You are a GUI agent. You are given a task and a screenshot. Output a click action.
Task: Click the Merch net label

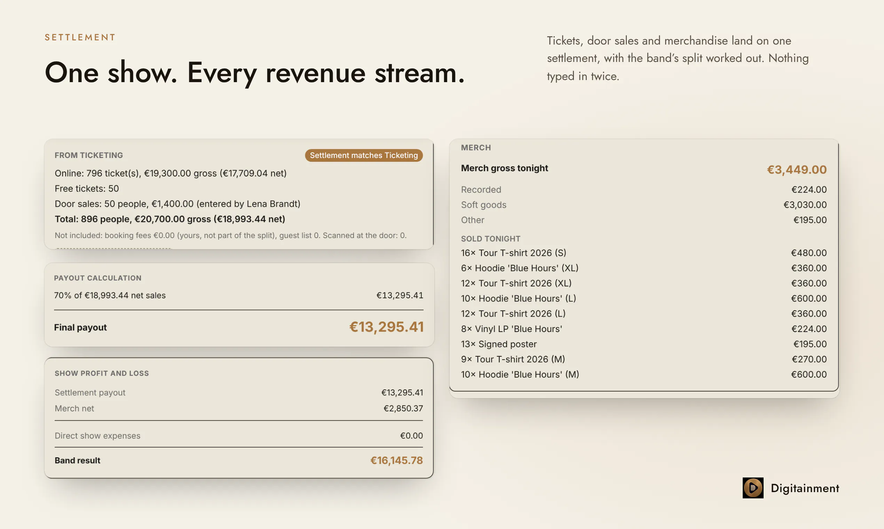coord(74,409)
